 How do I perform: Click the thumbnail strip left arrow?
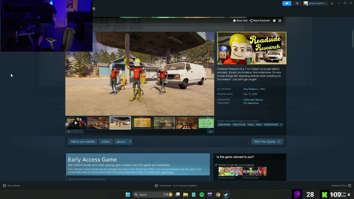pyautogui.click(x=69, y=132)
